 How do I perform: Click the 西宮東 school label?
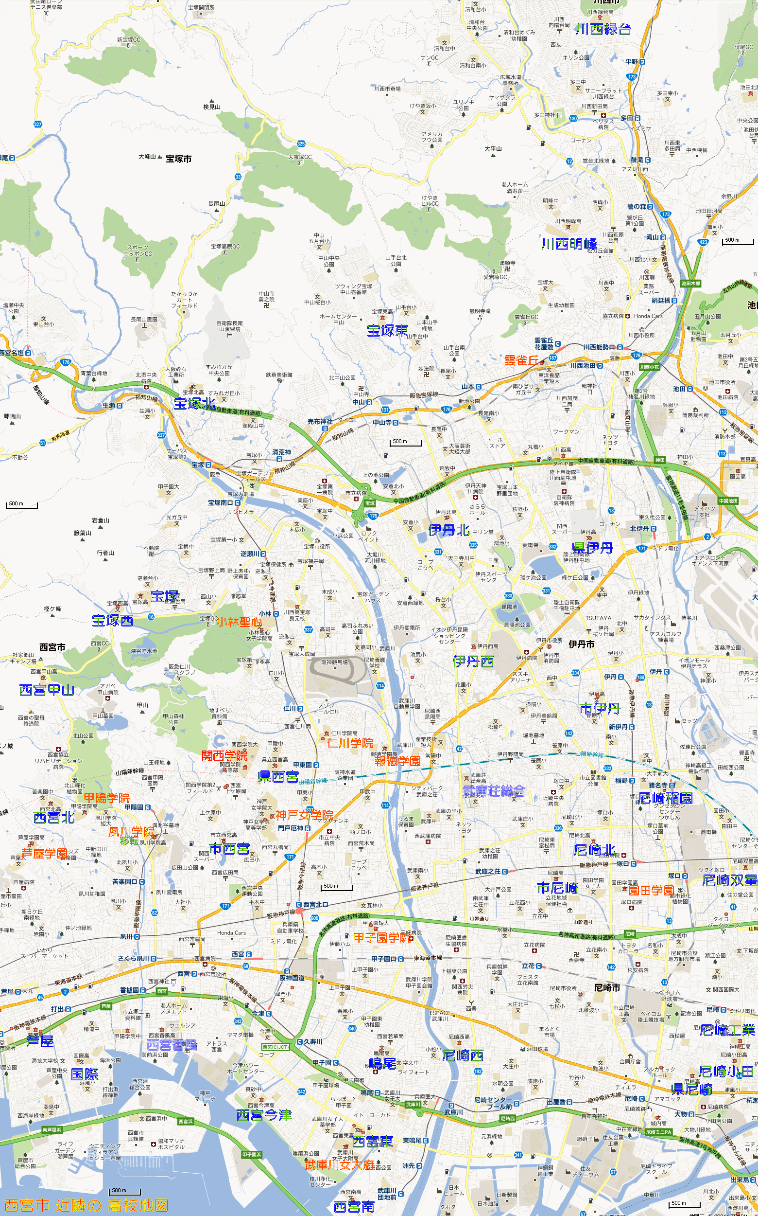point(373,1141)
